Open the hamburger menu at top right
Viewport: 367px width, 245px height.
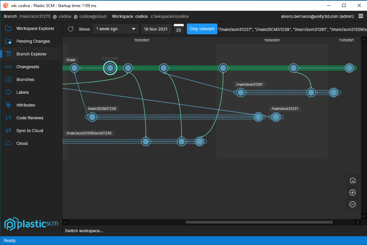tap(361, 16)
